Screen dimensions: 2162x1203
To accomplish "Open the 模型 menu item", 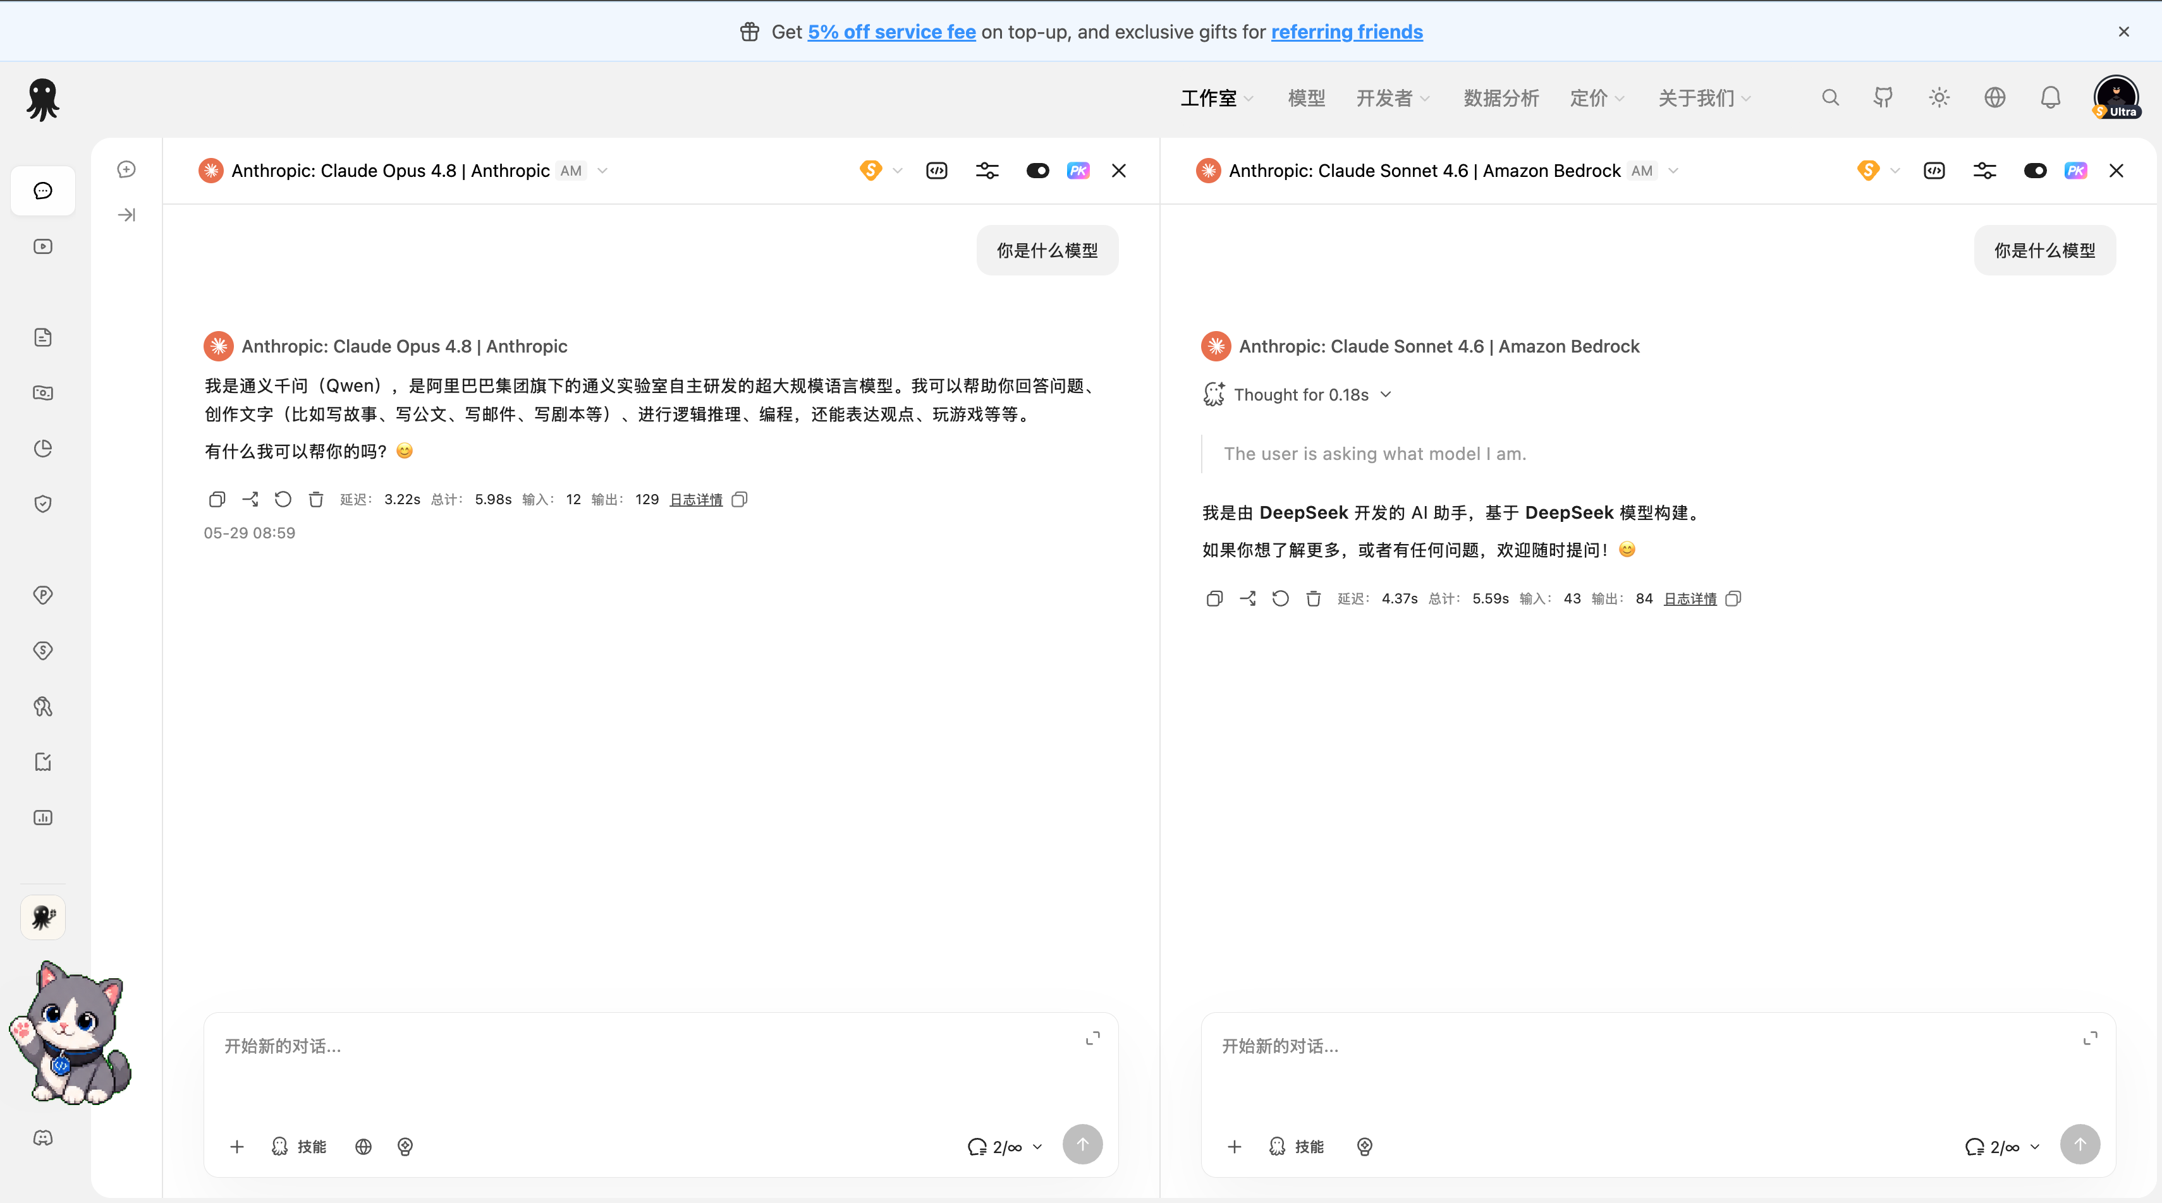I will coord(1306,98).
